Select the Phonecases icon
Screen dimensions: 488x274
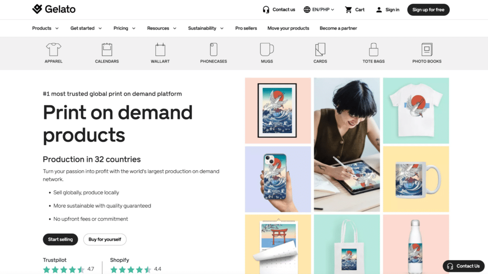pos(213,49)
